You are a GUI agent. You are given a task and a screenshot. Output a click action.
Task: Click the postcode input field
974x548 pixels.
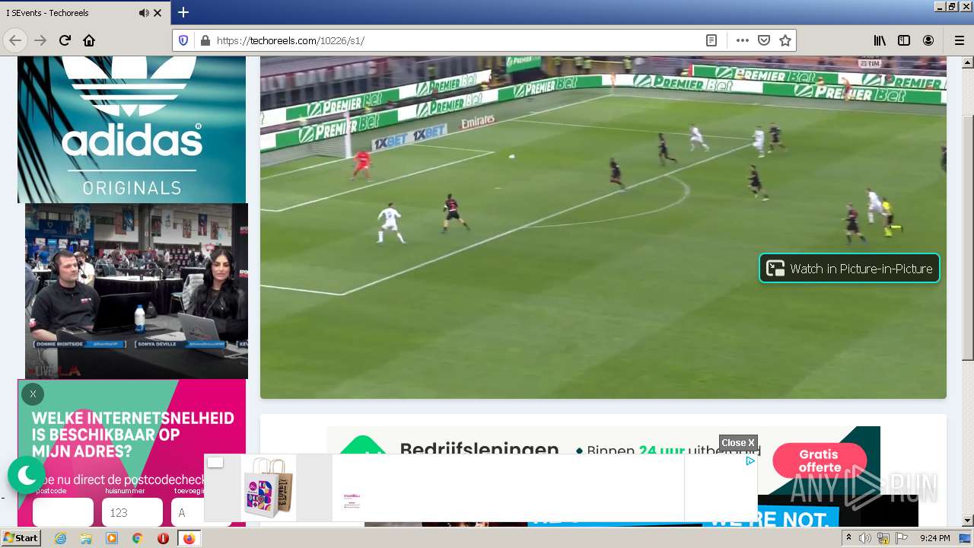point(63,511)
